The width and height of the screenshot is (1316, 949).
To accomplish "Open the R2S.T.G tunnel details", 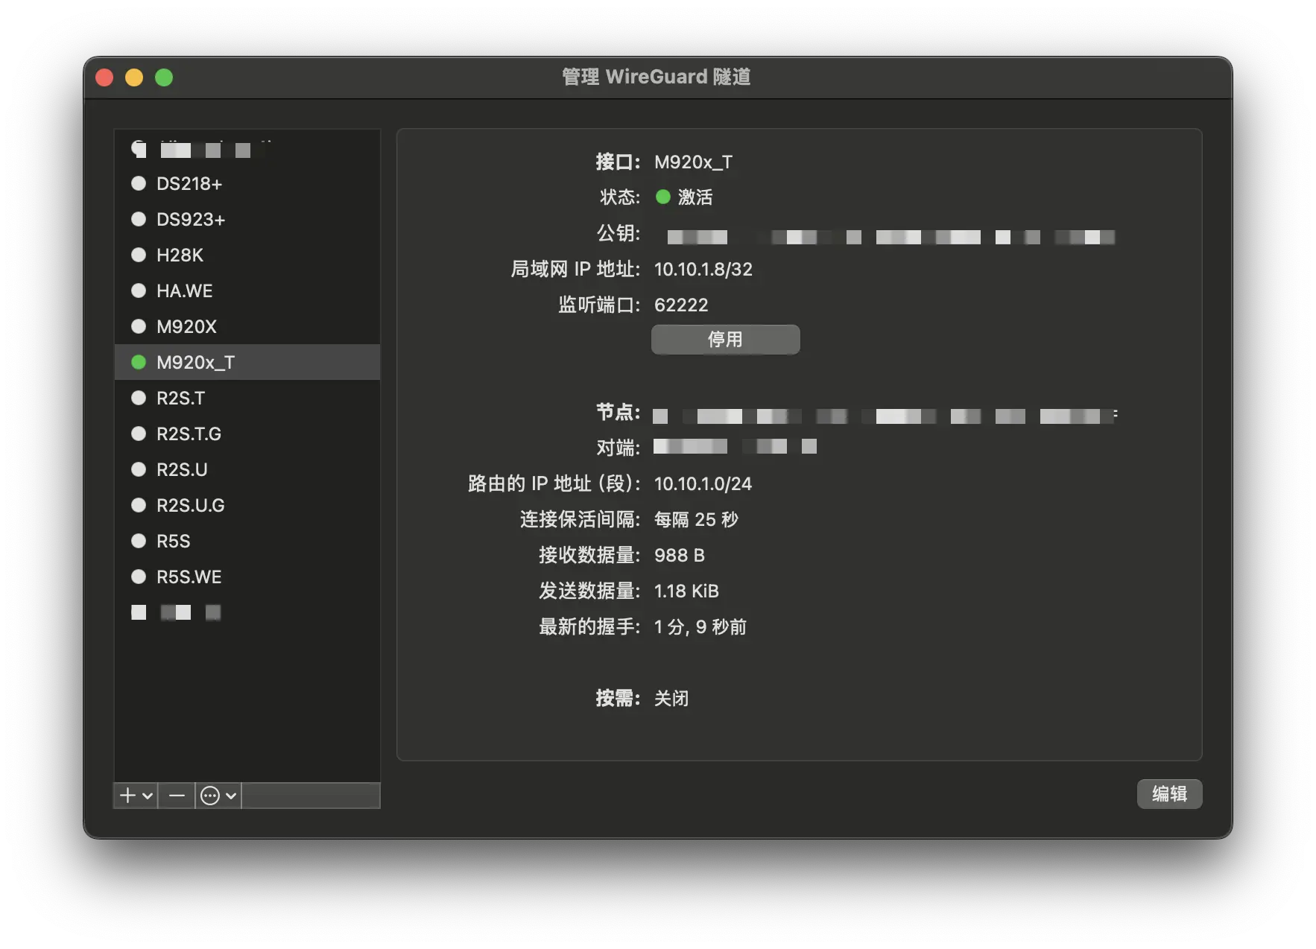I will coord(189,434).
